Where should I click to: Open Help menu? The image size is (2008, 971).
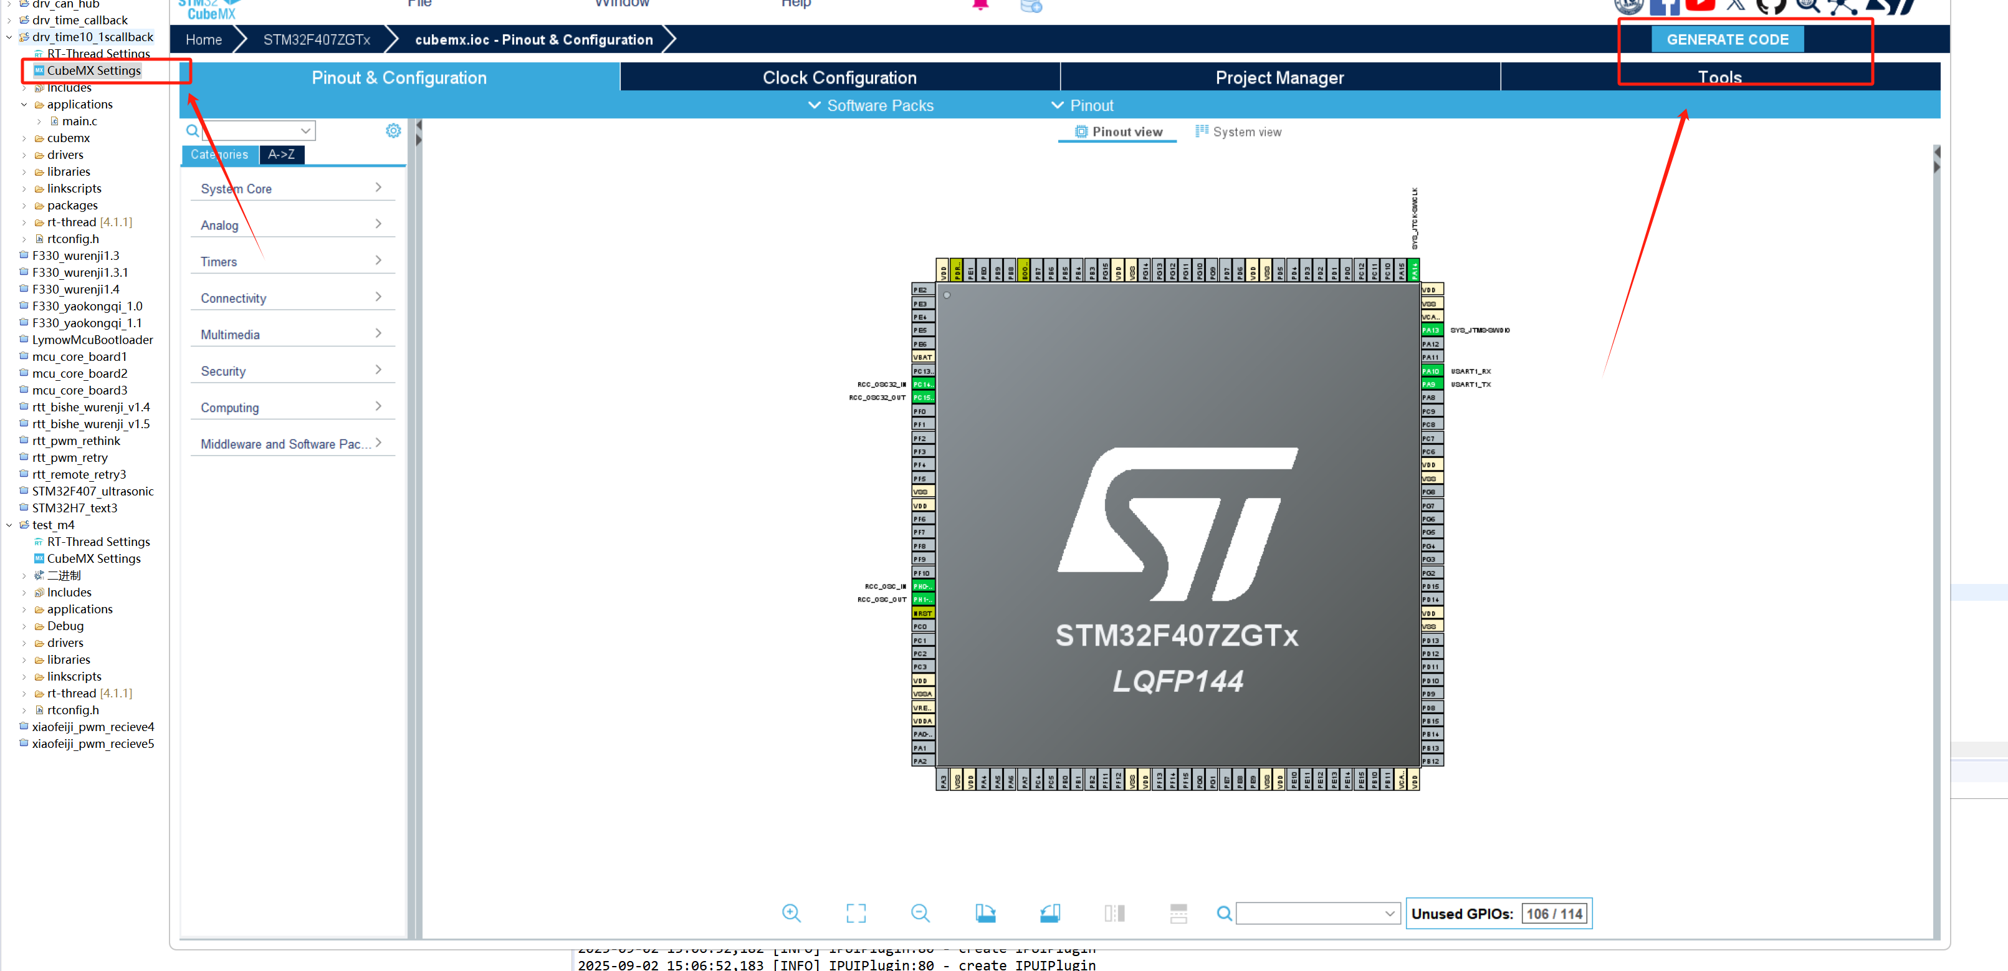[796, 4]
